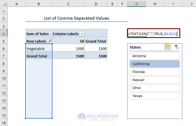Select column G header
196x126 pixels.
[x=136, y=4]
